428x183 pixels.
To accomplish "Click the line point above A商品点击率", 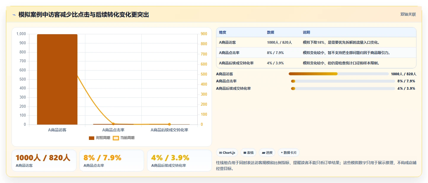I will pyautogui.click(x=113, y=124).
